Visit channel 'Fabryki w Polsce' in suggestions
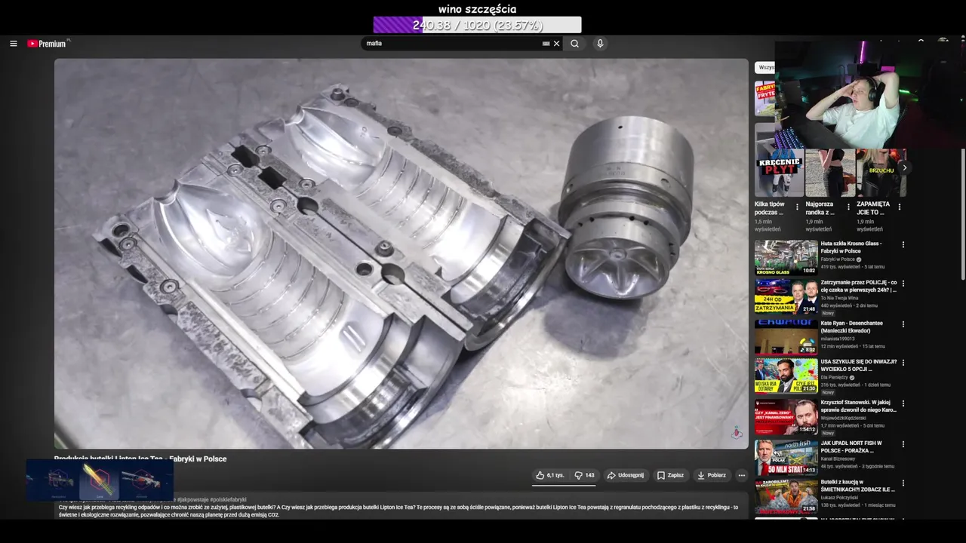 (x=838, y=259)
